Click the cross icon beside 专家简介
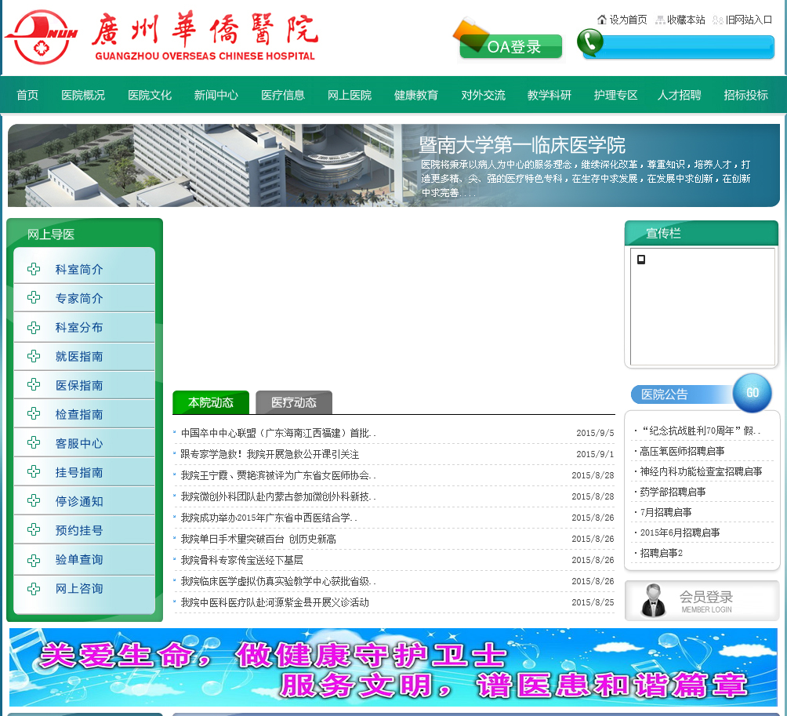 (34, 298)
